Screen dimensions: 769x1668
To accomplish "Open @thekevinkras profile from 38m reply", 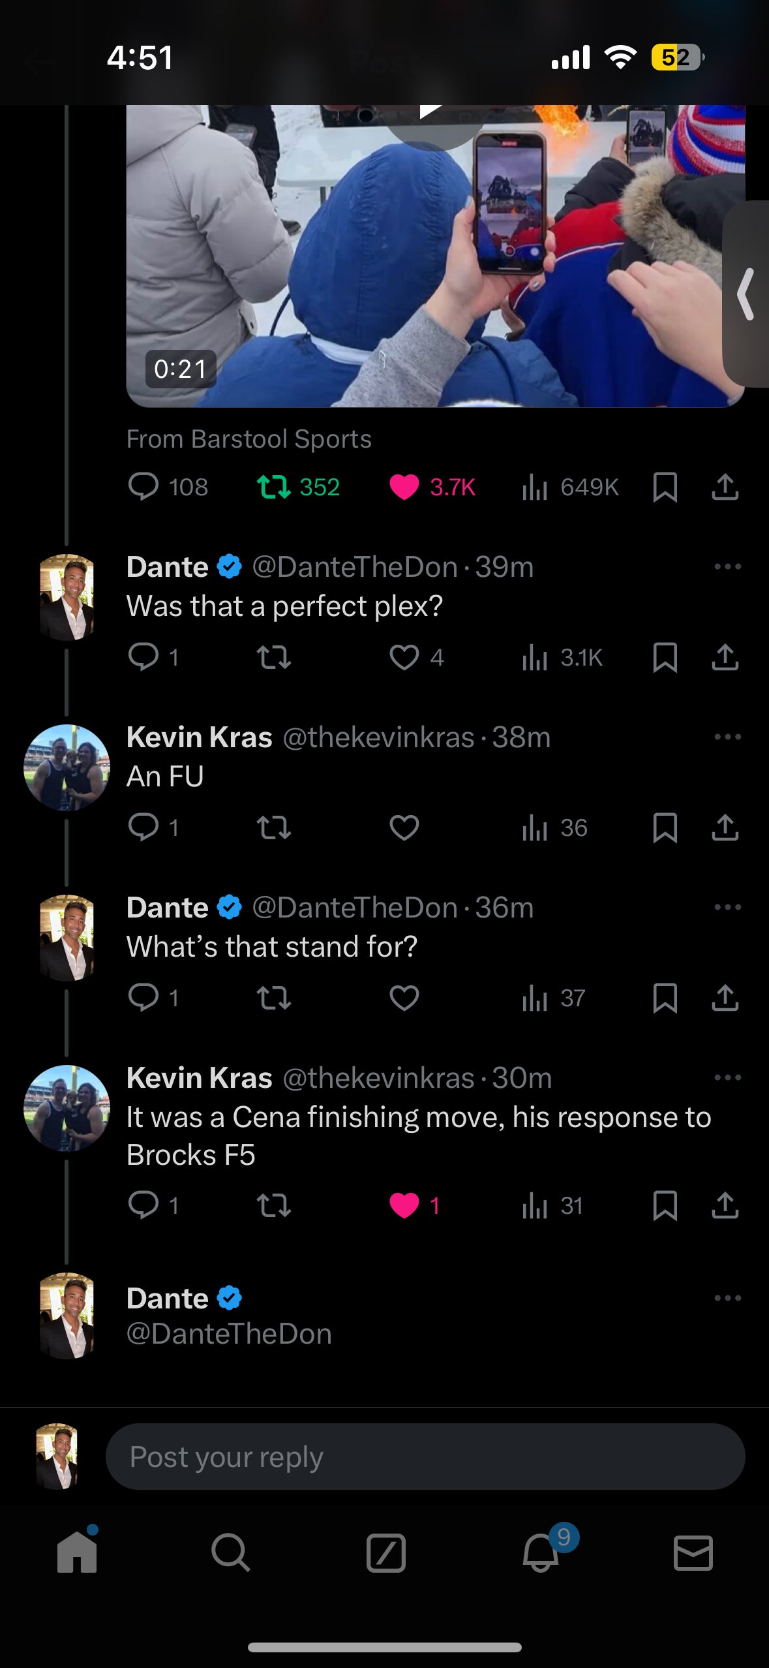I will pos(378,737).
